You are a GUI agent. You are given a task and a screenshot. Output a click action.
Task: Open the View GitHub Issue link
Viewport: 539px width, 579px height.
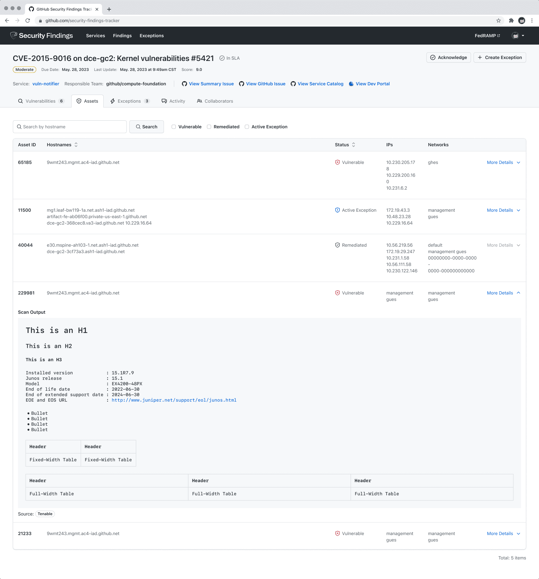(x=262, y=84)
